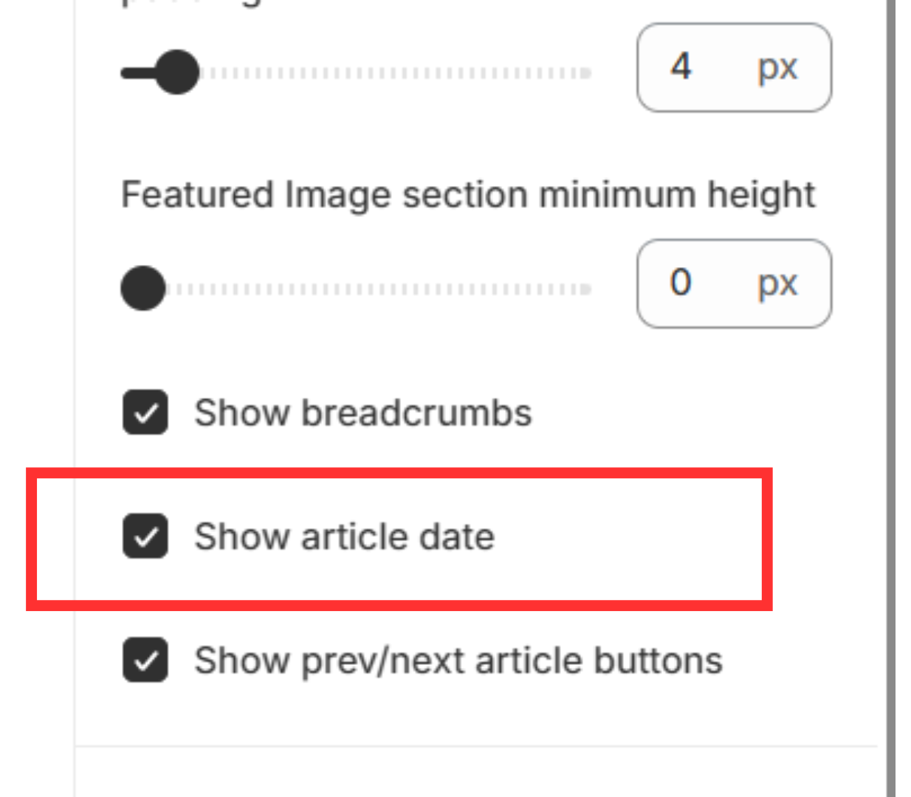Click the px unit label beside the 4
The image size is (911, 797).
[776, 68]
